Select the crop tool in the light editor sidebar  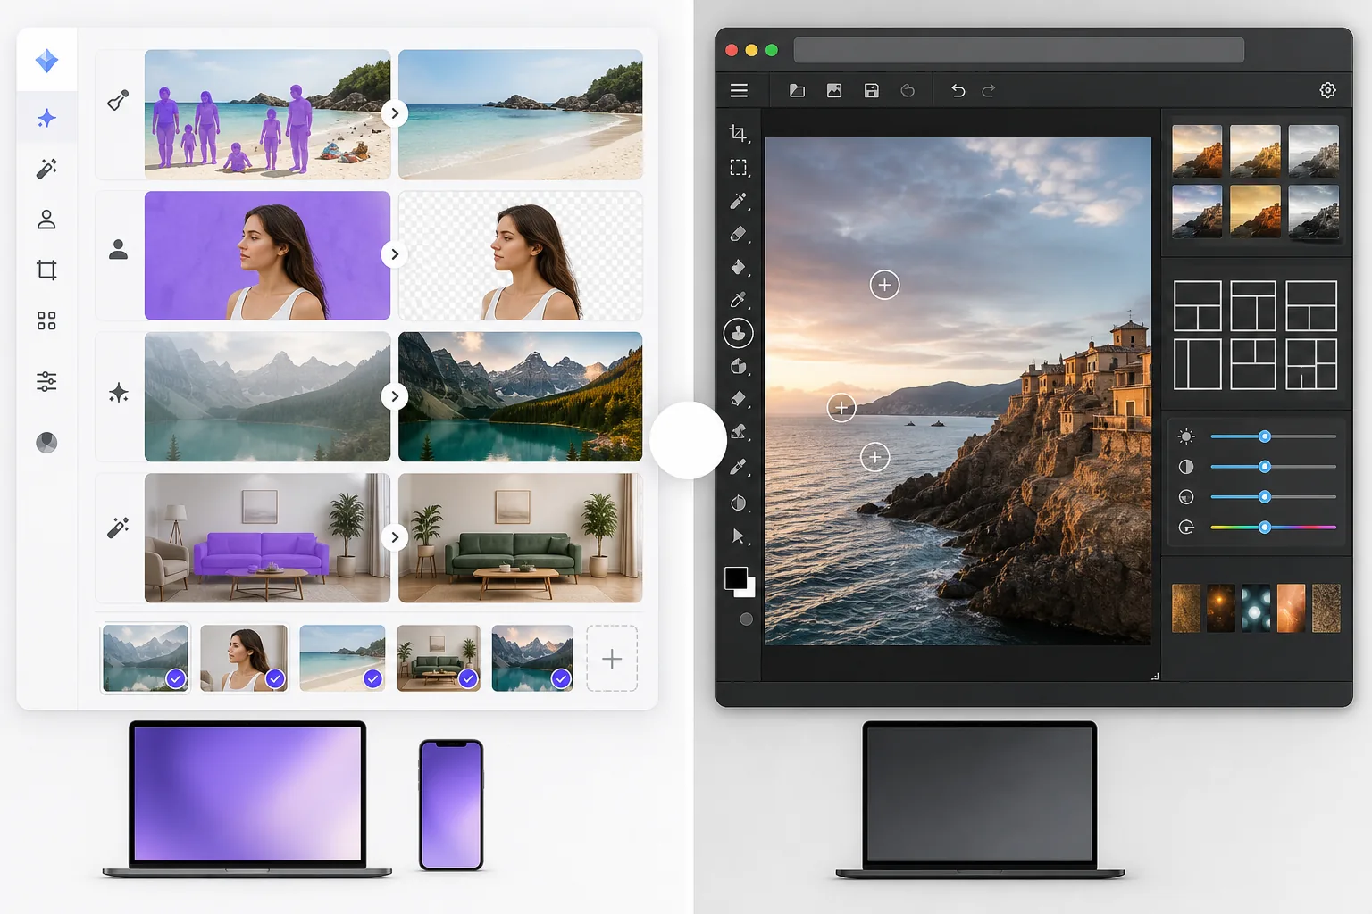point(46,270)
